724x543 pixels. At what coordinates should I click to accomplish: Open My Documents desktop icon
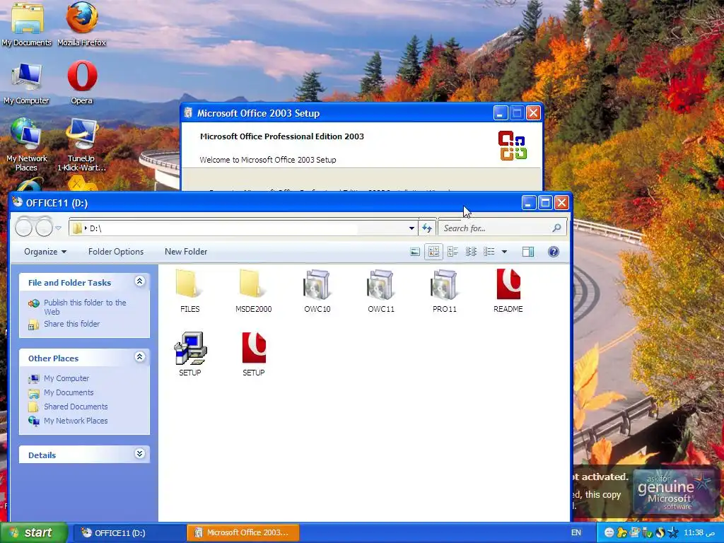point(27,24)
